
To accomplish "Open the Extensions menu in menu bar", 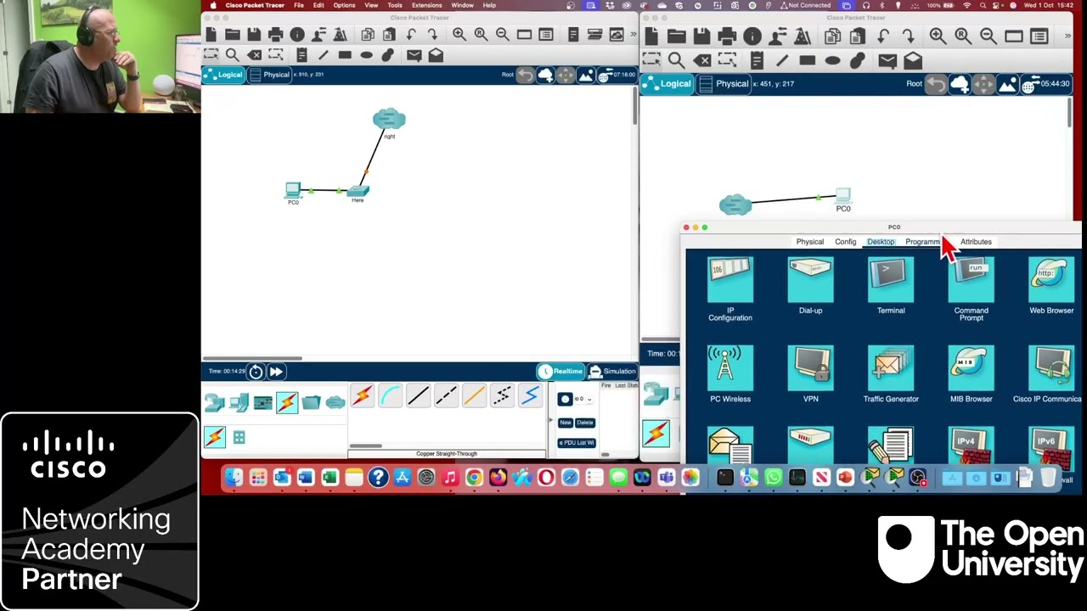I will tap(426, 5).
